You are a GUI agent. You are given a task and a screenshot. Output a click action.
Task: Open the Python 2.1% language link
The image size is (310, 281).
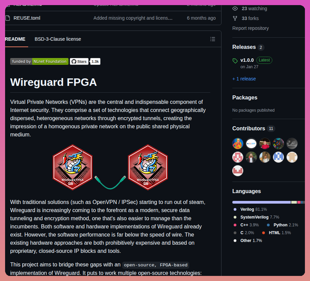click(282, 225)
